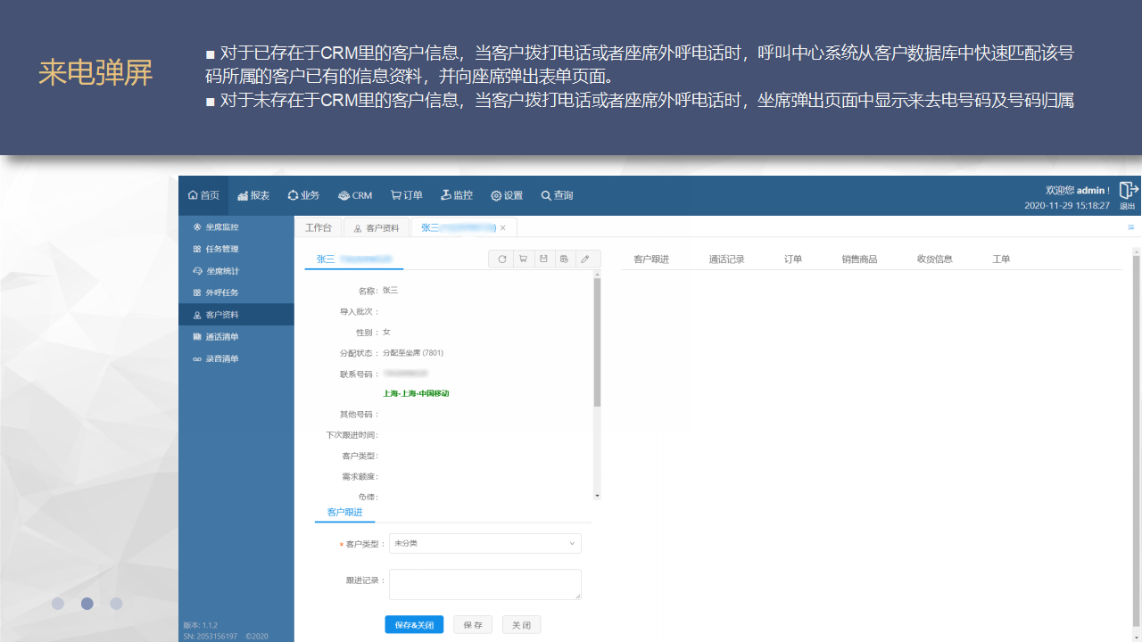Click the 分配至坐席 (7801) status value
1142x642 pixels.
413,353
